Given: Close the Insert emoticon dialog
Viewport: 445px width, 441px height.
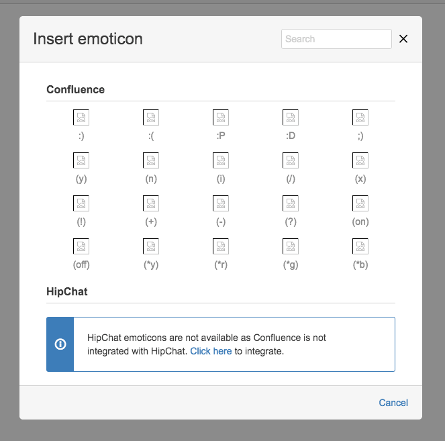Looking at the screenshot, I should [x=403, y=39].
